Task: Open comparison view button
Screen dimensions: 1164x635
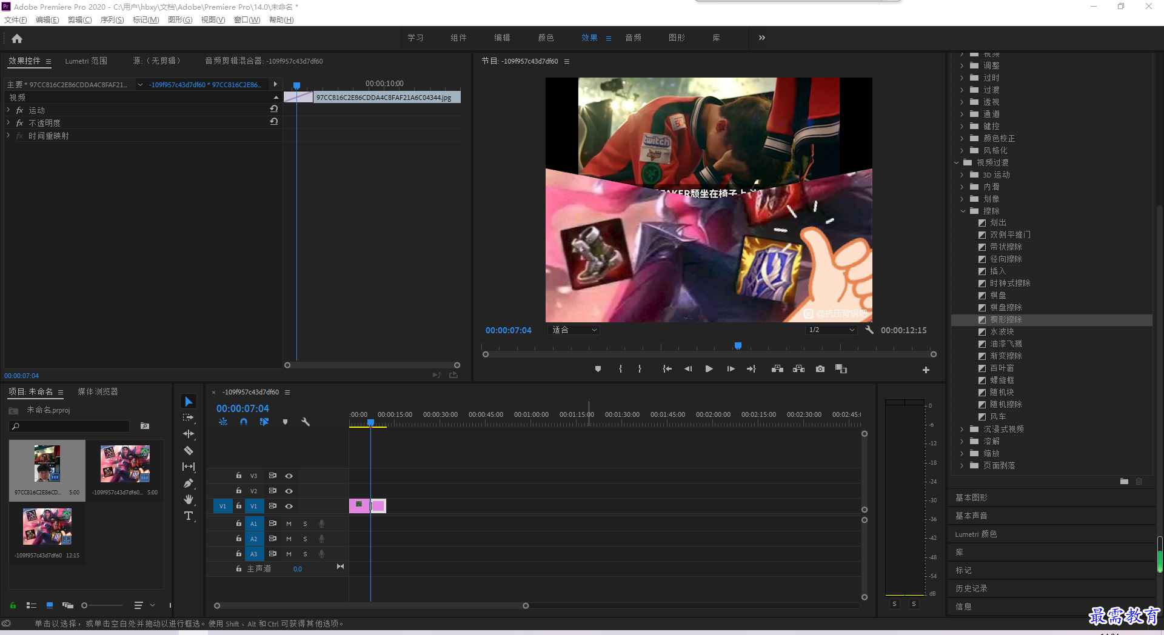Action: (841, 368)
